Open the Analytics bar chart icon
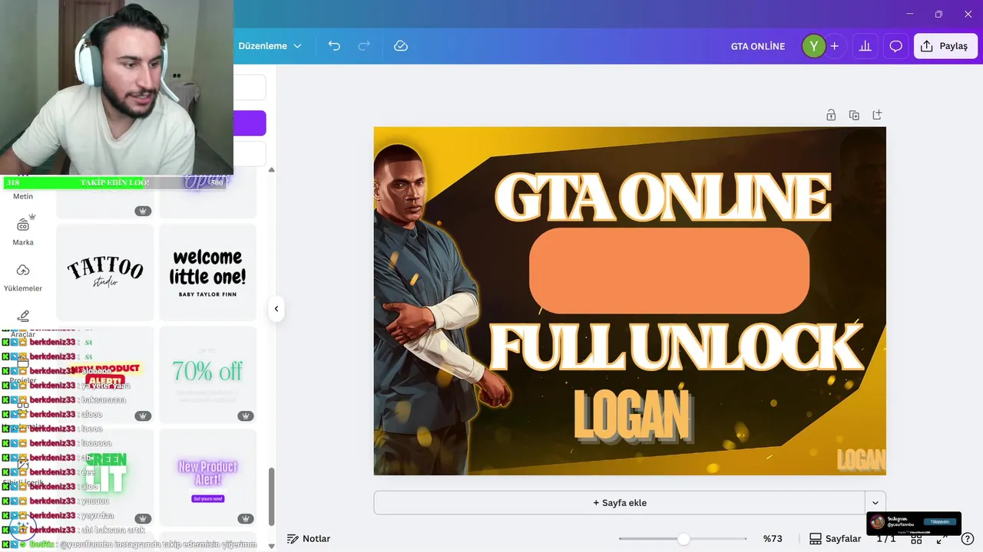983x552 pixels. pos(865,46)
